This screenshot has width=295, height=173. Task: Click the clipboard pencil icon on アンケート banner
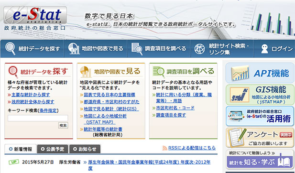[x=237, y=138]
